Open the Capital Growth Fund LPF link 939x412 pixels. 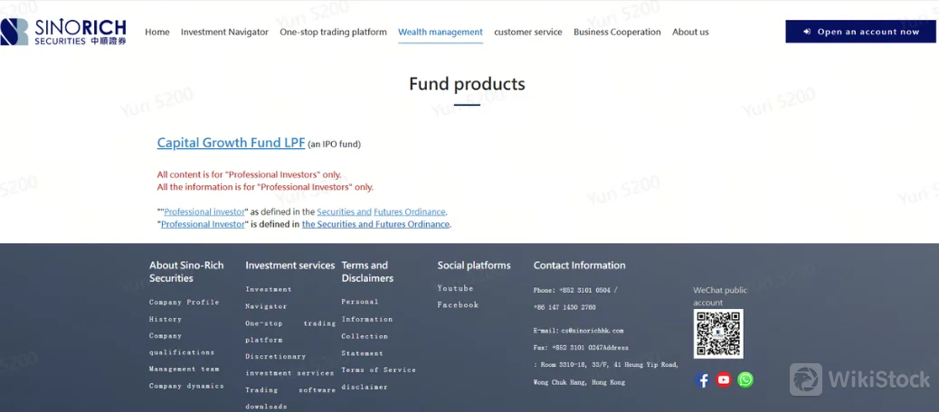coord(231,143)
